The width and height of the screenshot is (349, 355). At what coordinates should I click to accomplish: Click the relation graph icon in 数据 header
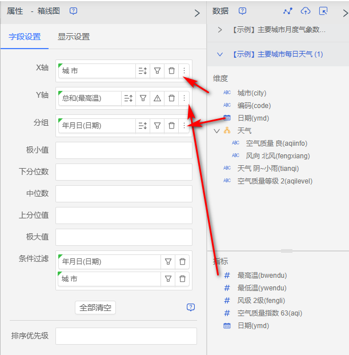pos(288,11)
